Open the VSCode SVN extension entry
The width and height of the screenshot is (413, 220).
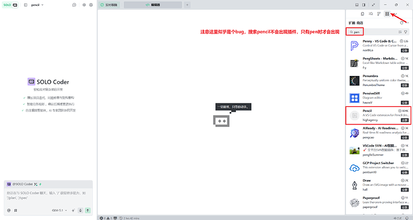[378, 150]
